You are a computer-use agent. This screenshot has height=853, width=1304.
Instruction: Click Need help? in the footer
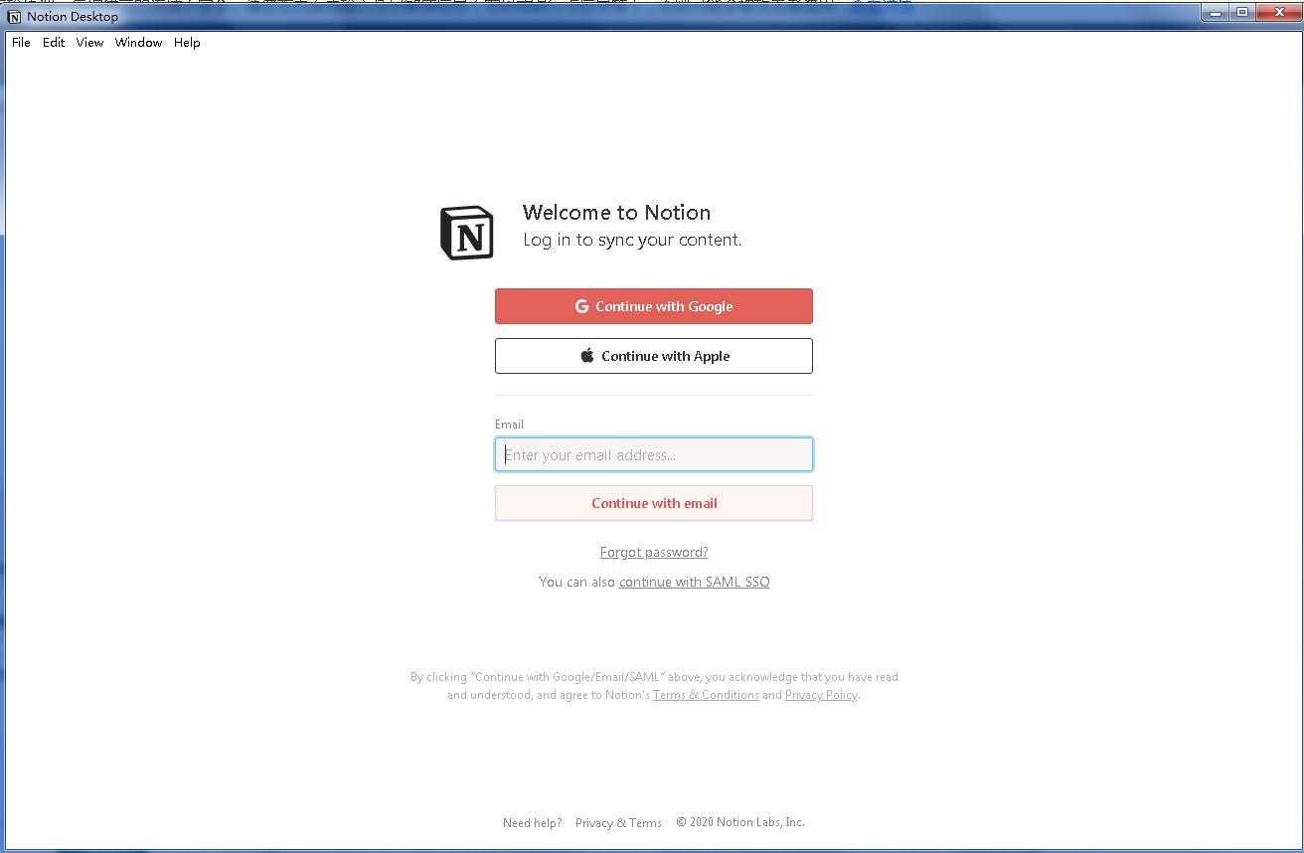coord(532,822)
